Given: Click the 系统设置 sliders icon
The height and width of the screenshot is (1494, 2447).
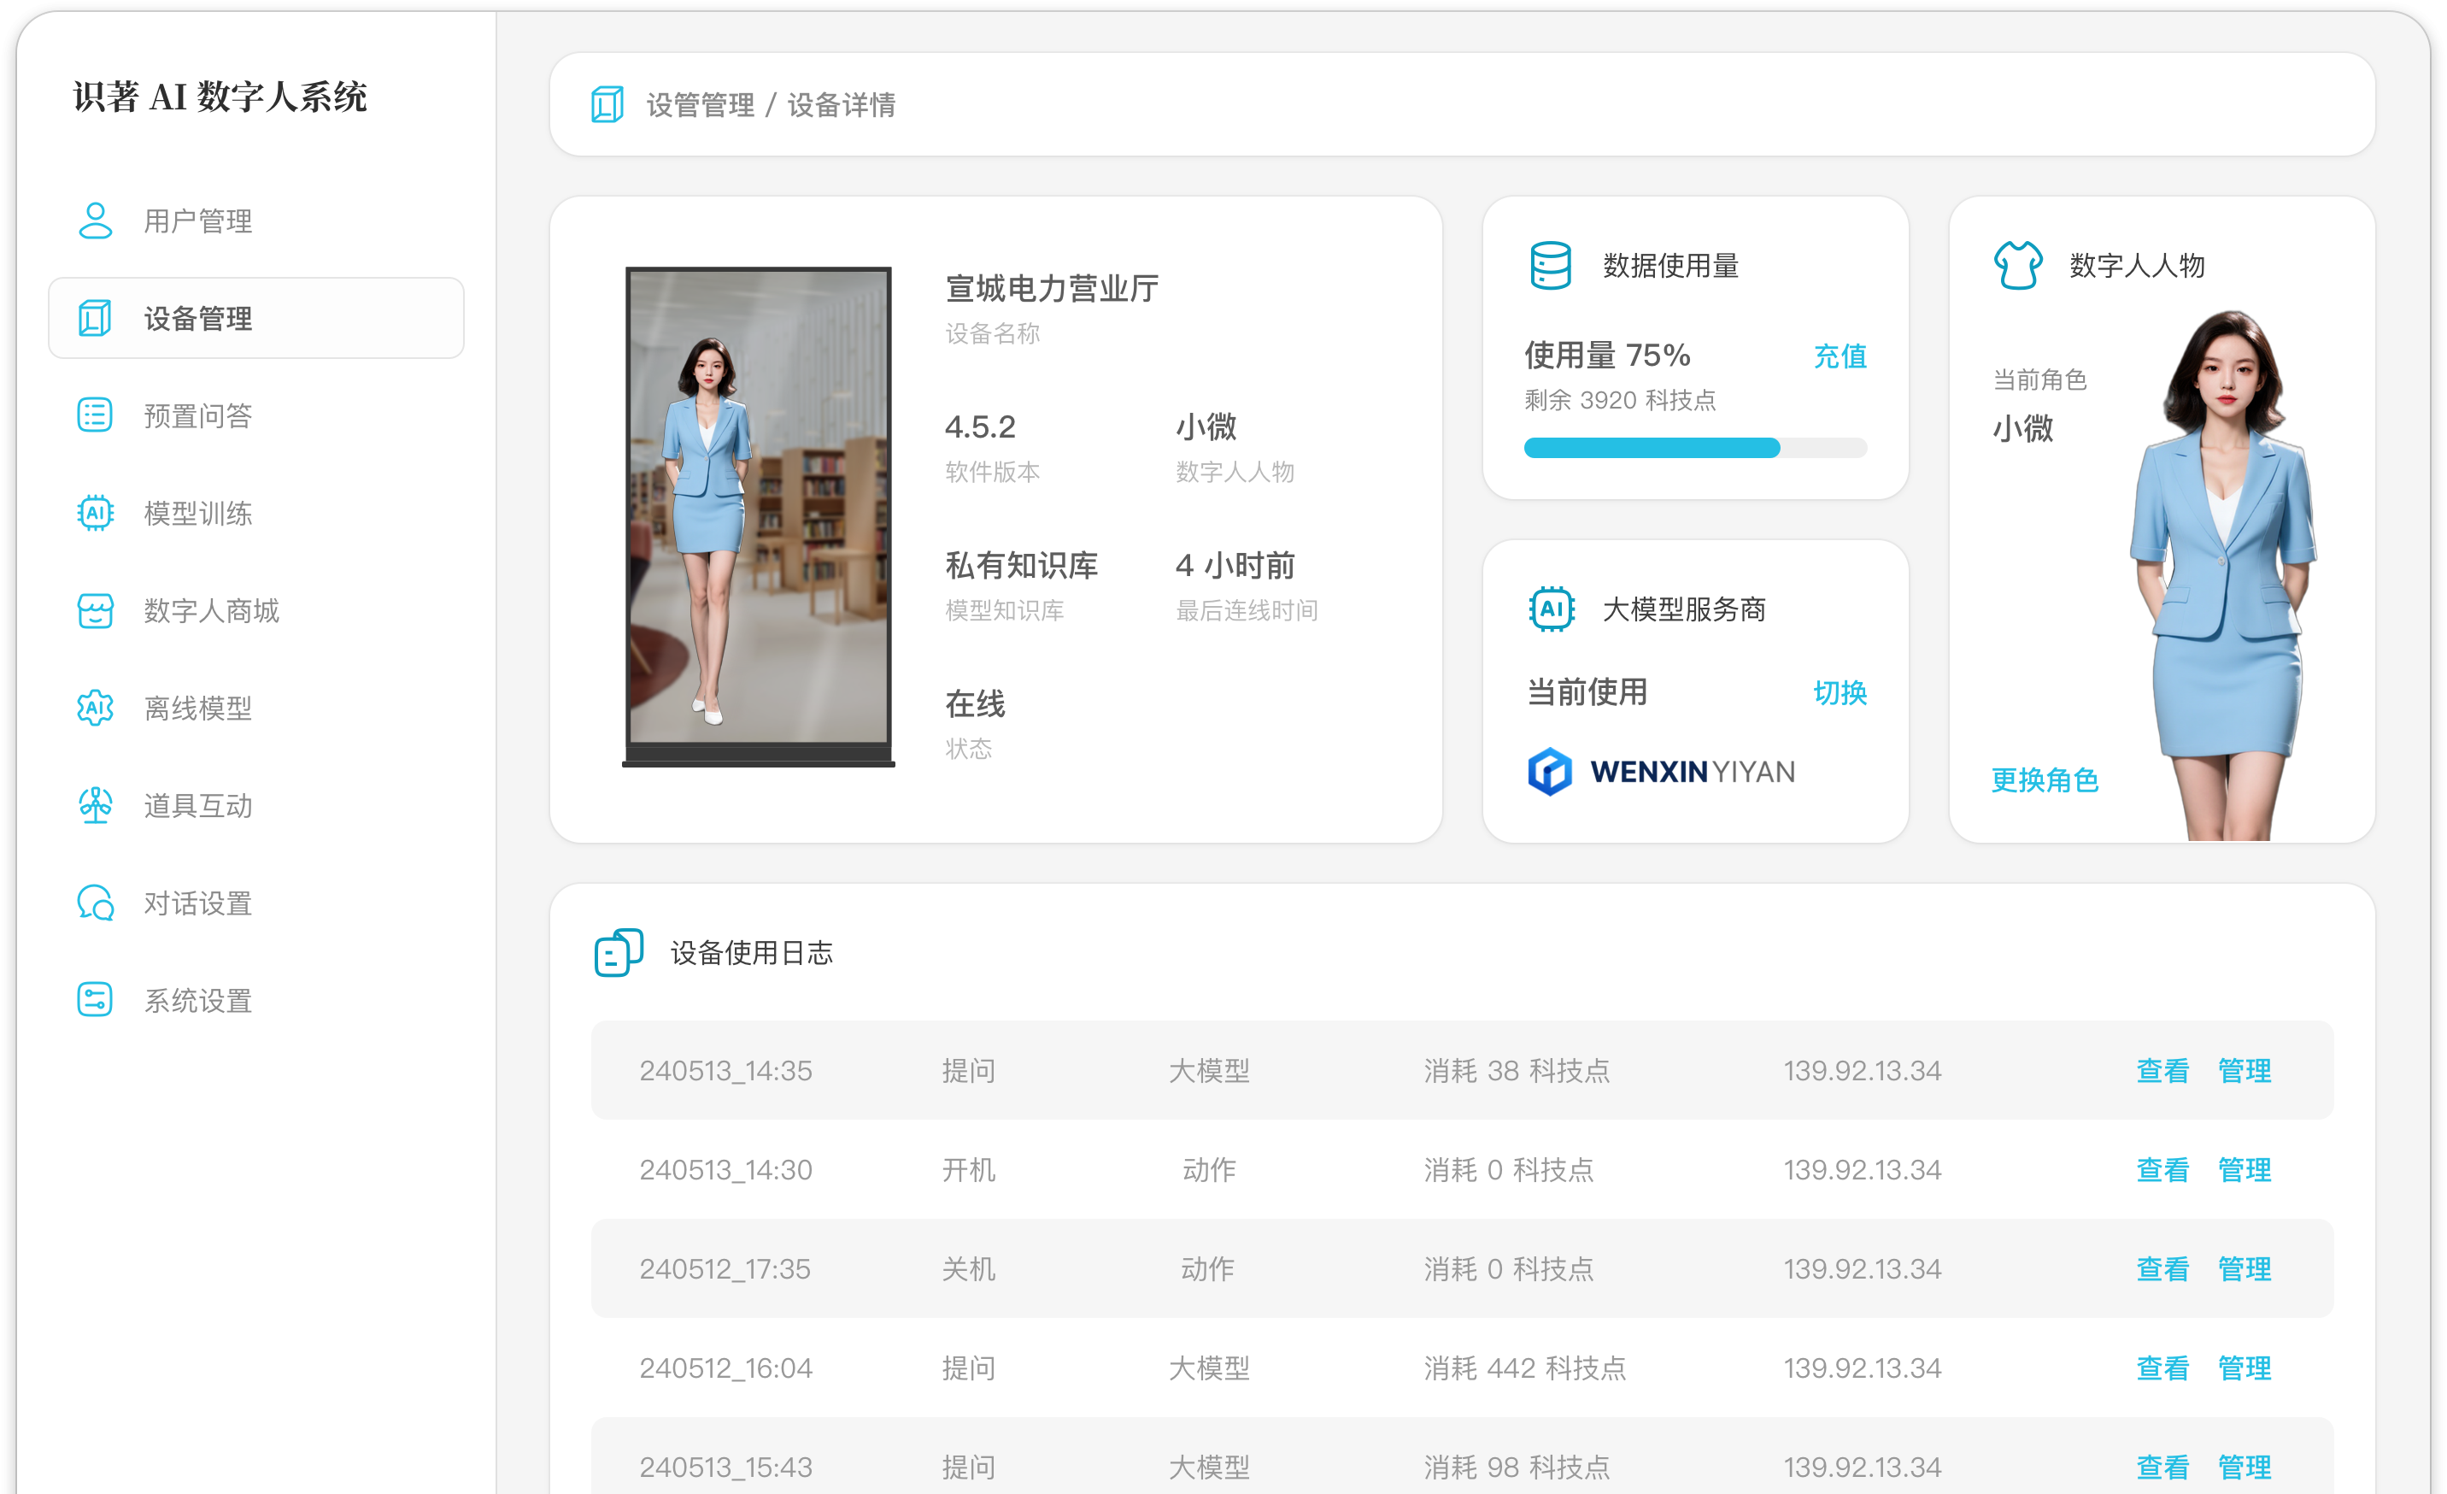Looking at the screenshot, I should 96,999.
